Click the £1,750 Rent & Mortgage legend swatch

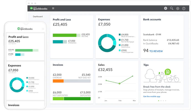pos(120,40)
